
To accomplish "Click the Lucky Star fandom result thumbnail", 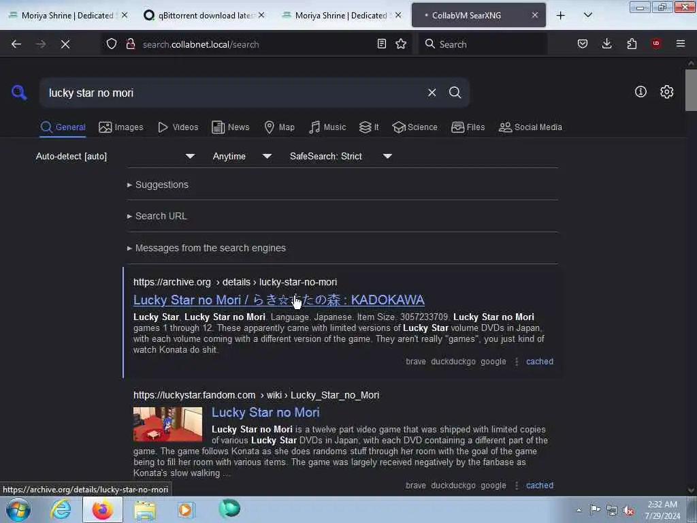I will (x=167, y=424).
